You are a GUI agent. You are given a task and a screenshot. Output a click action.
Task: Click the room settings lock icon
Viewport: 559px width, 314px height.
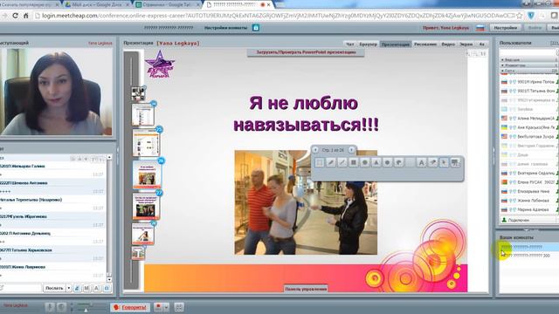pos(256,28)
